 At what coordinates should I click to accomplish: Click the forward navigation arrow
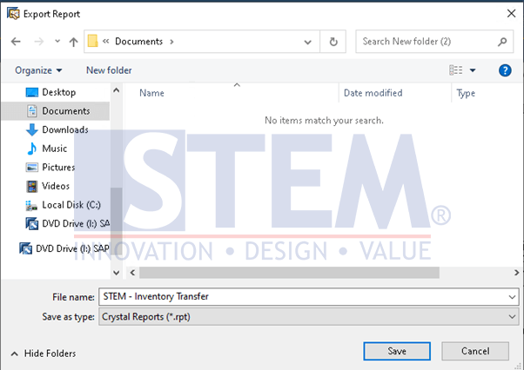39,42
